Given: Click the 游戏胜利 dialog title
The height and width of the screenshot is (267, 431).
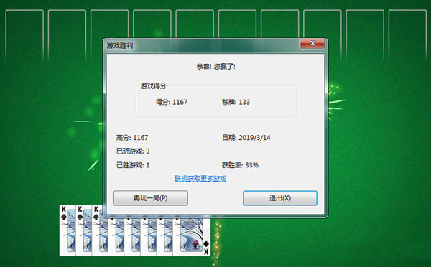Looking at the screenshot, I should tap(120, 46).
